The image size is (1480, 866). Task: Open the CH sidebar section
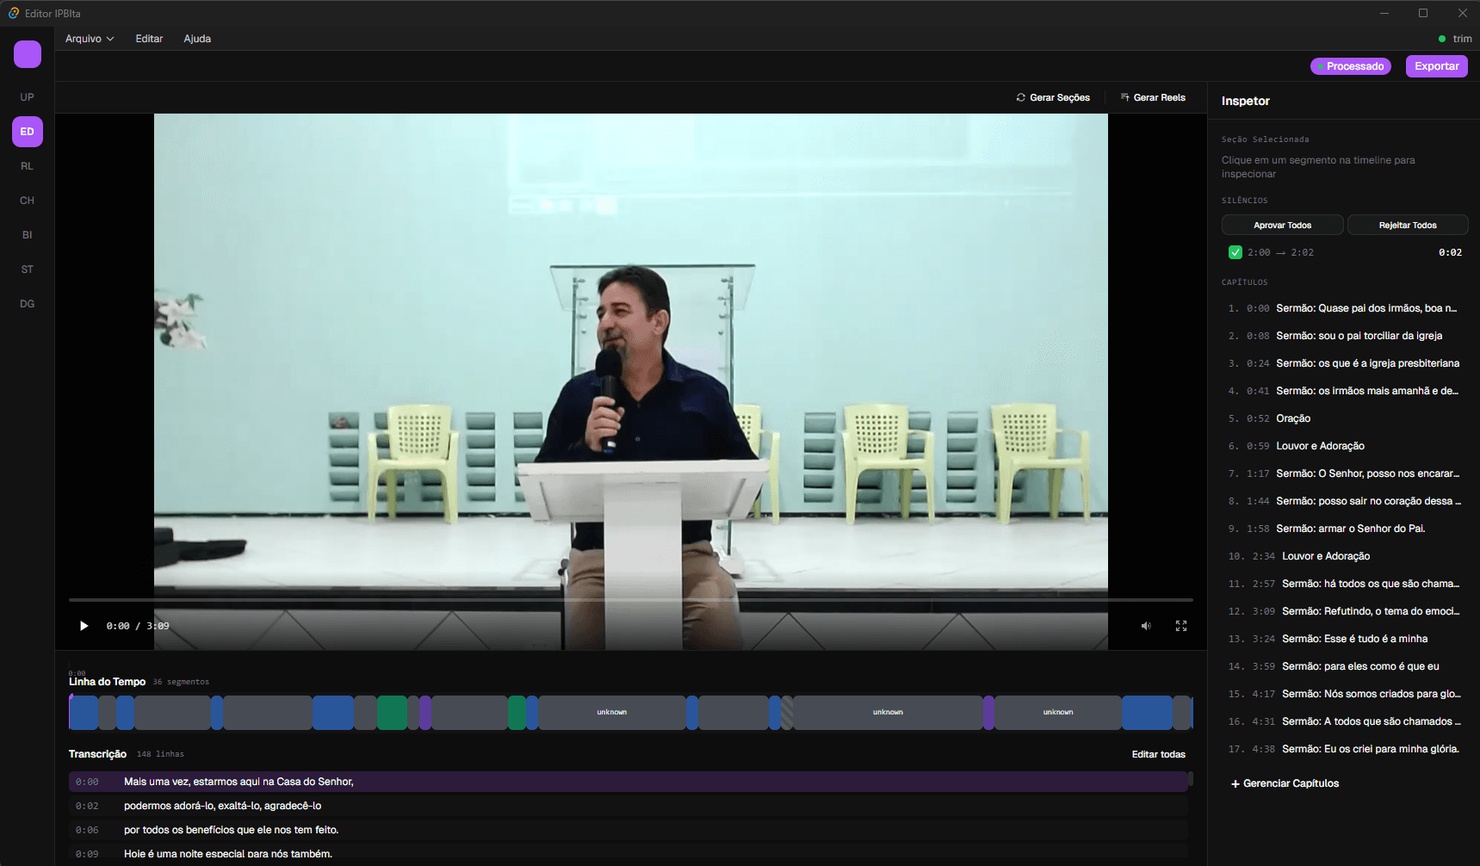28,201
